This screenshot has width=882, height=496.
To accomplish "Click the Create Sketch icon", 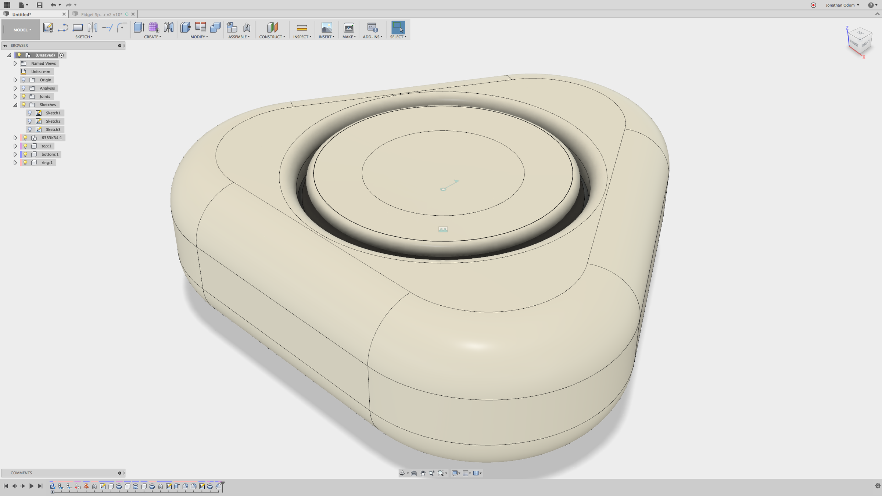I will click(x=48, y=28).
